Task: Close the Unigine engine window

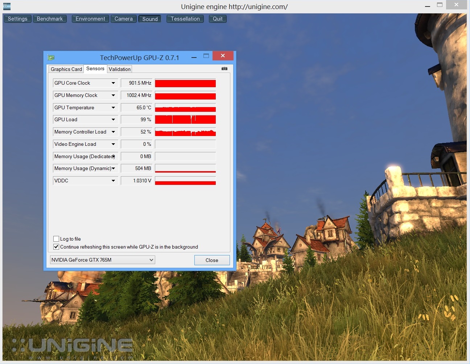Action: coord(456,5)
